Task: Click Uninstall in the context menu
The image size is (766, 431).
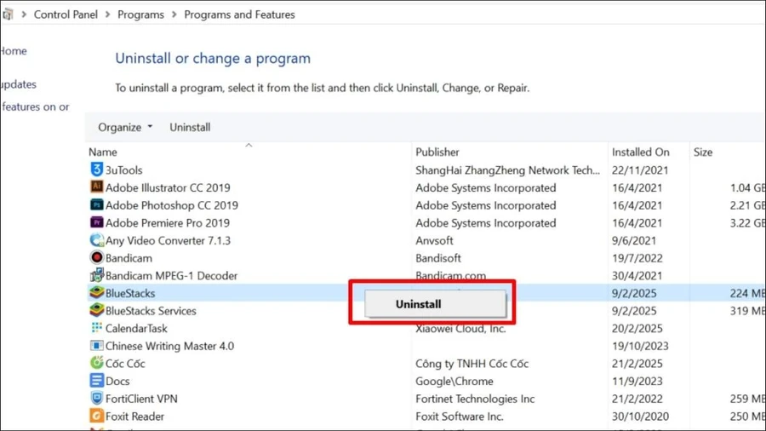Action: [x=435, y=303]
